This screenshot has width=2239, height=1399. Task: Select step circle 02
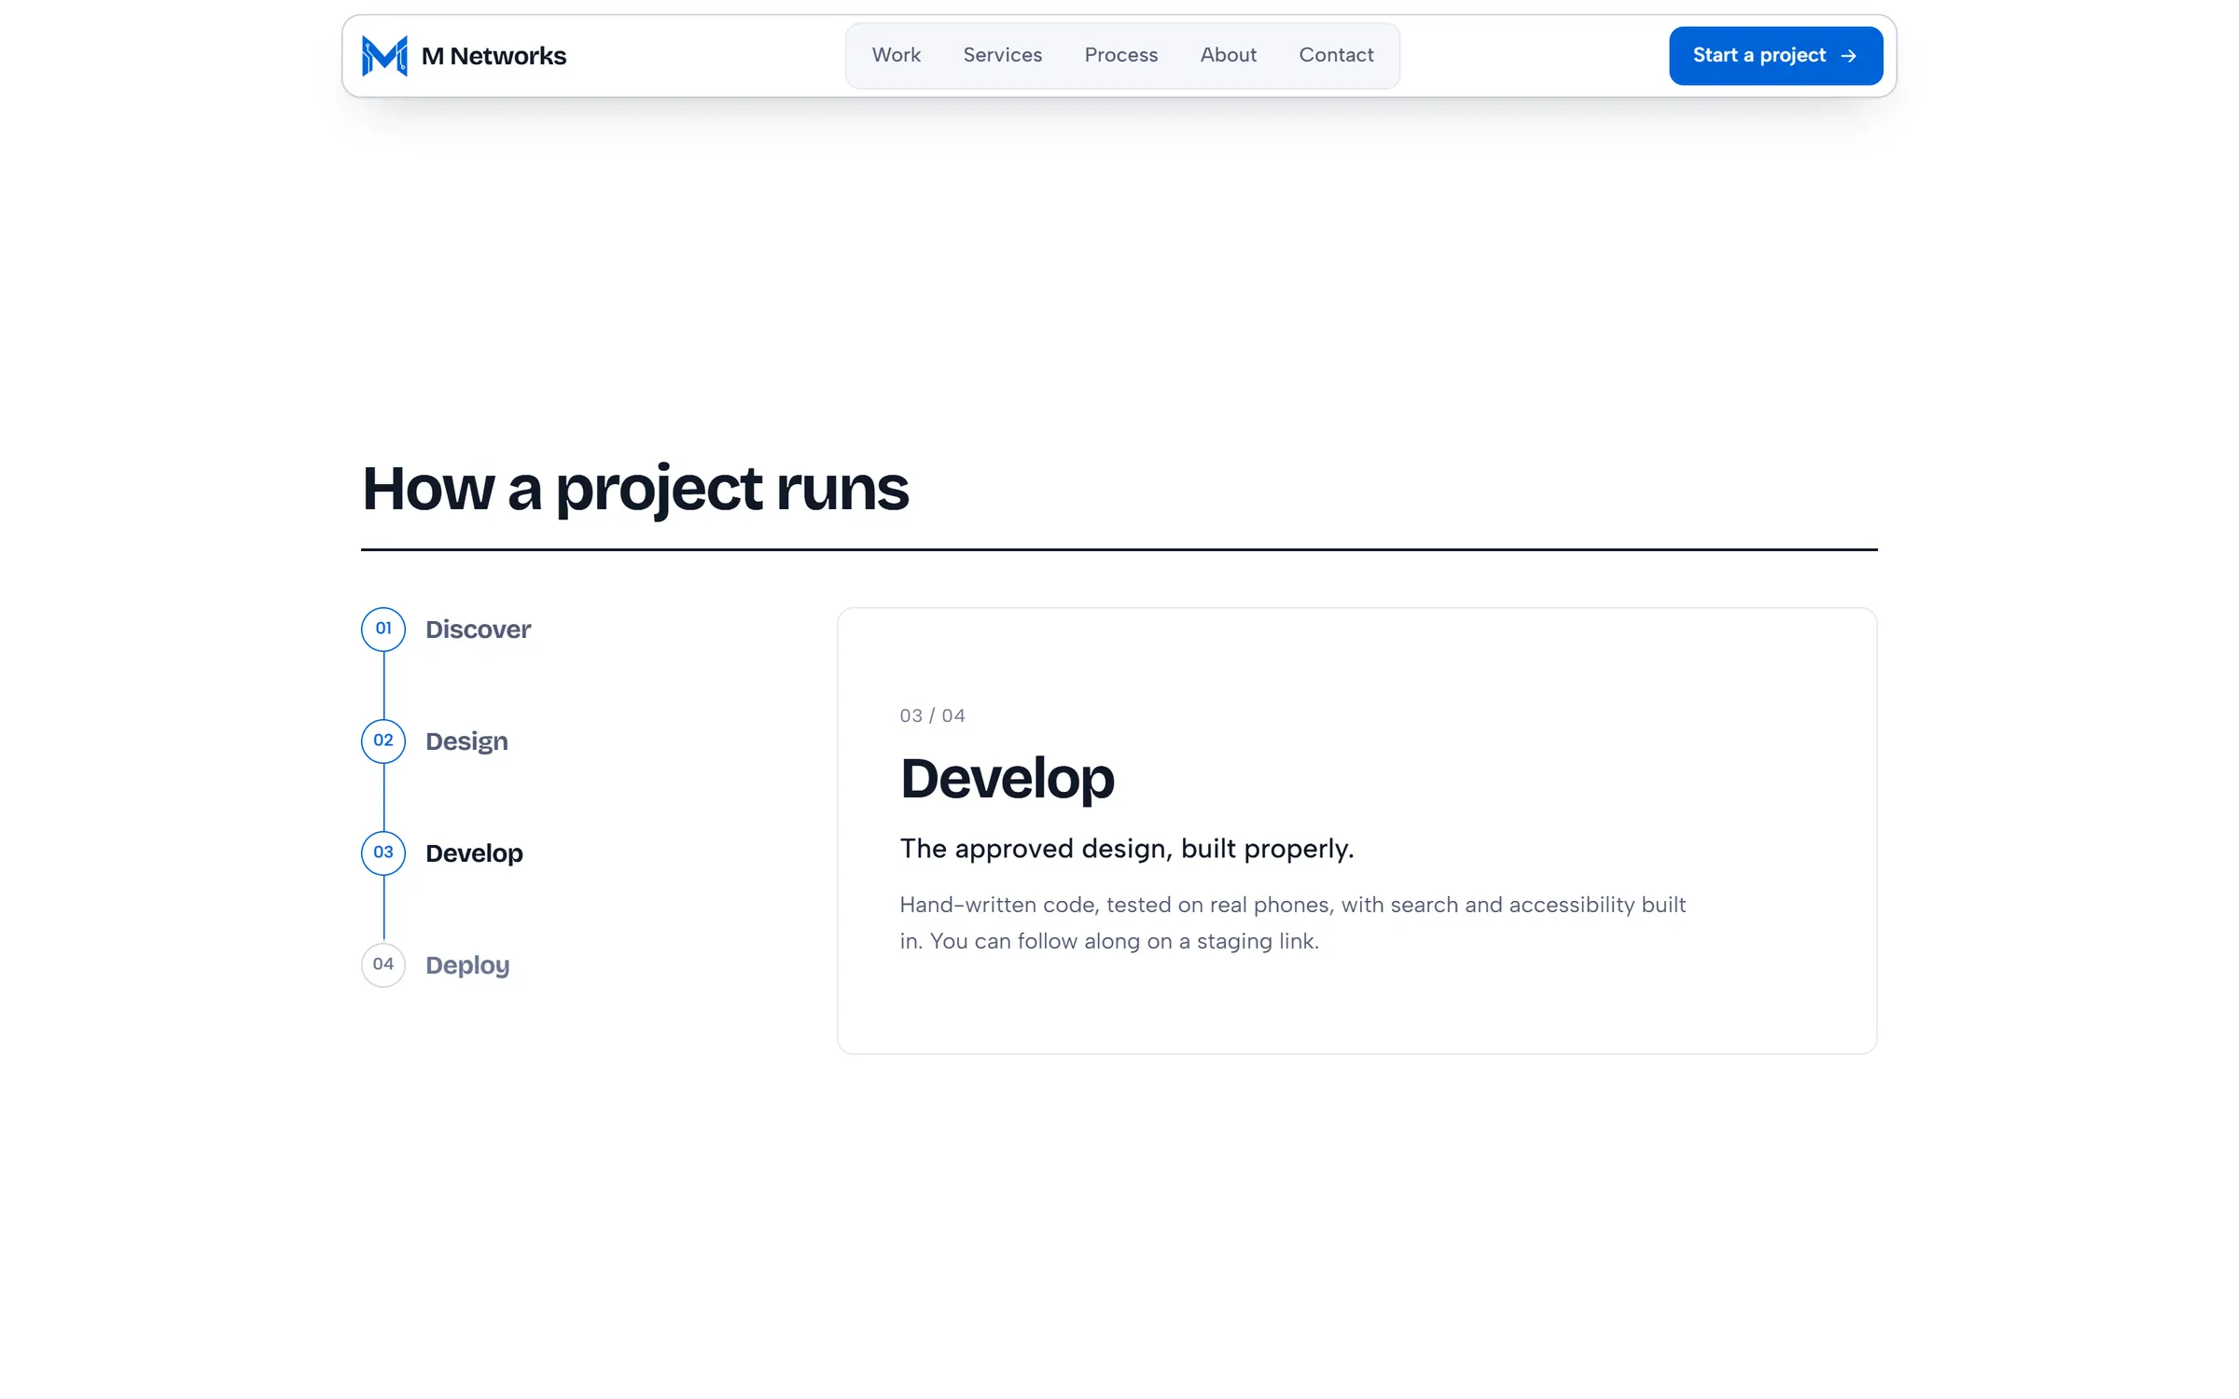pyautogui.click(x=383, y=741)
